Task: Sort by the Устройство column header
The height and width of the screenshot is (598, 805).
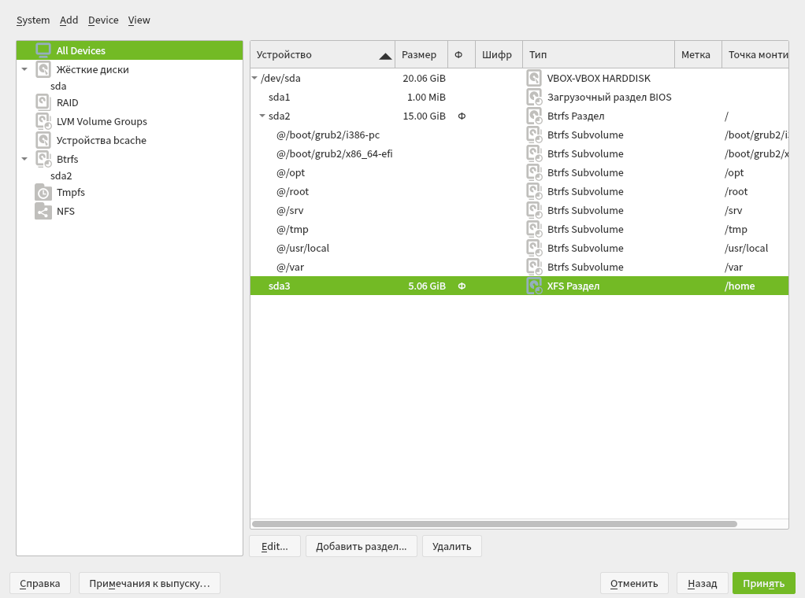Action: [322, 54]
